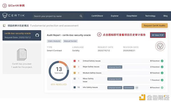Click Language Specific tag on Info Safety row

click(x=115, y=88)
